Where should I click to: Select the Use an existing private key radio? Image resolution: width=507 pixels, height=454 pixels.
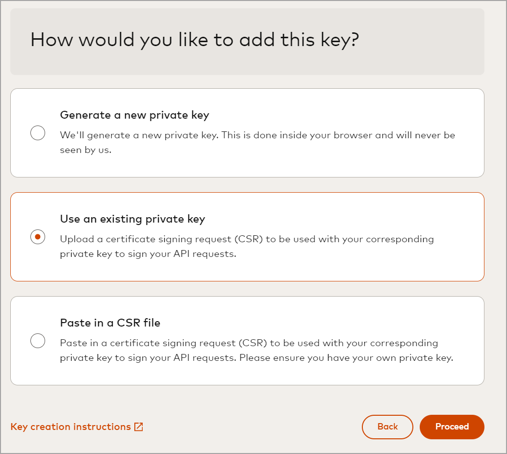38,237
